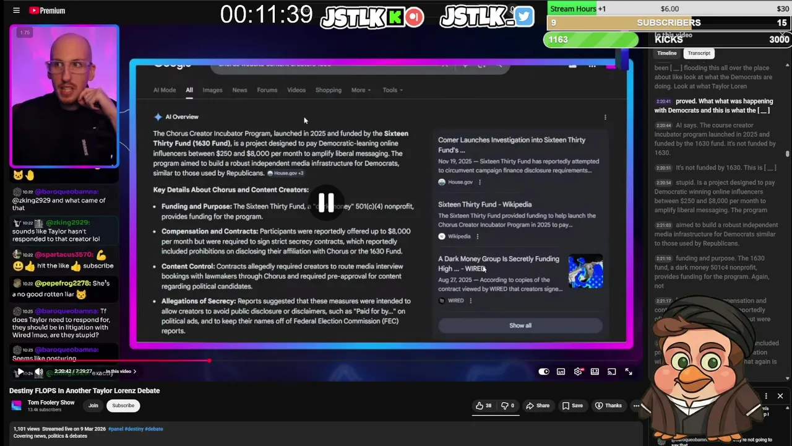Click the WIRED article thumbnail image
Screen dimensions: 792x446
[x=585, y=271]
